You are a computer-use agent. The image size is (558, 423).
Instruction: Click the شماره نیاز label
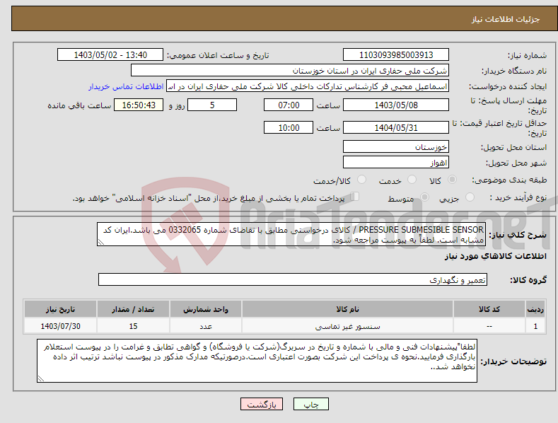point(527,55)
